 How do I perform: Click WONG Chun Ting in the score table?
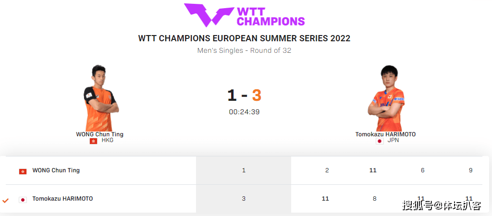(x=56, y=170)
